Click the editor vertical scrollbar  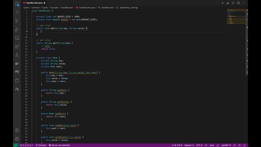click(247, 42)
